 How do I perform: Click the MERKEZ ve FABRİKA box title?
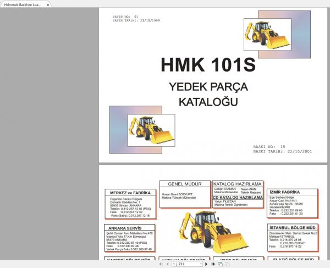tap(130, 193)
